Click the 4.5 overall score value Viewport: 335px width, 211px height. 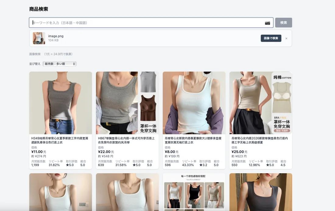[283, 165]
